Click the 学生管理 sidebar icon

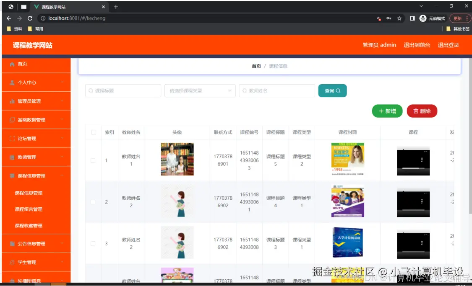coord(13,262)
